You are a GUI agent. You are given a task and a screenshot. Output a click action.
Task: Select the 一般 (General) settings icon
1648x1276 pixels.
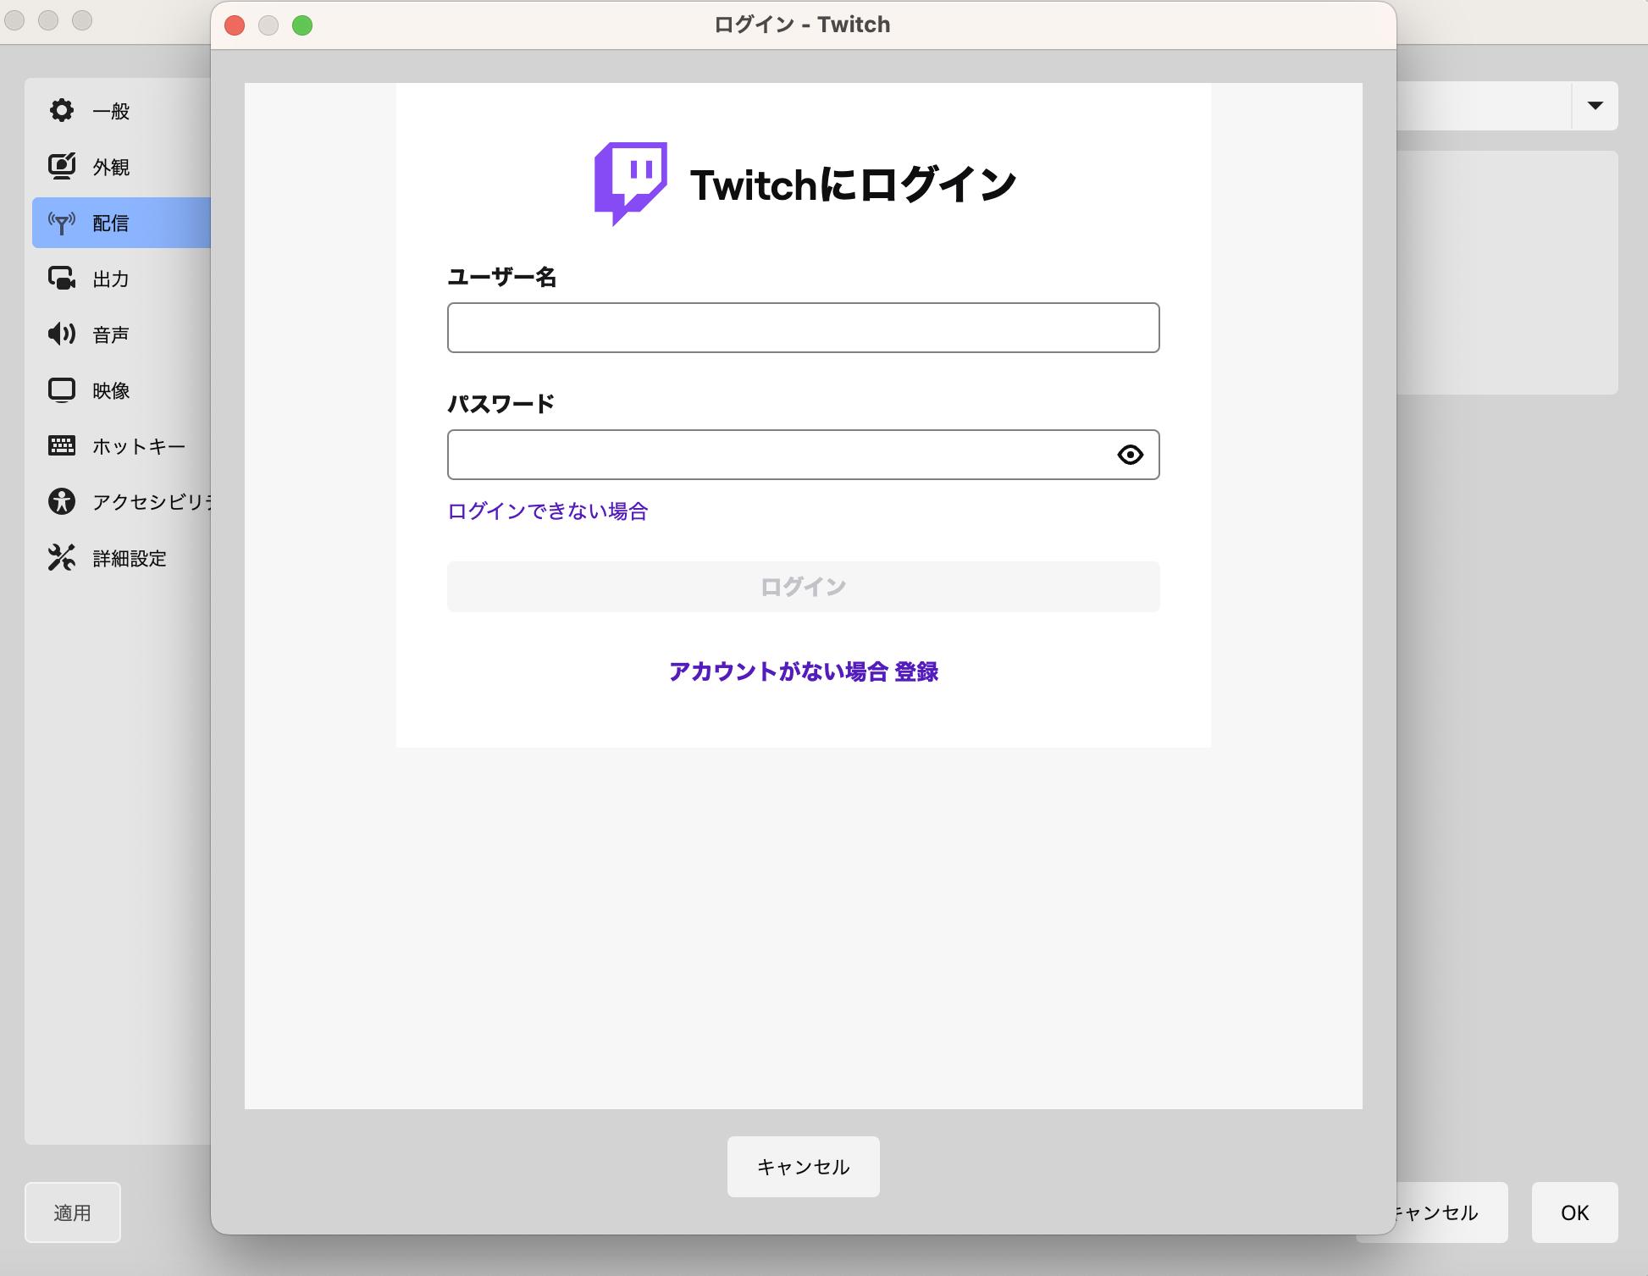tap(63, 110)
